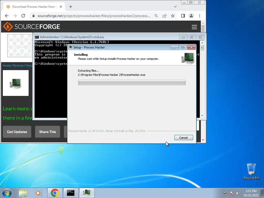The image size is (264, 198).
Task: Switch to Process Hacker setup in taskbar
Action: tap(87, 193)
